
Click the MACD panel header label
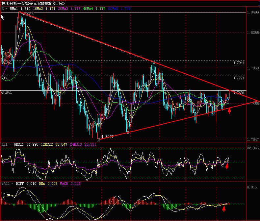pos(6,184)
